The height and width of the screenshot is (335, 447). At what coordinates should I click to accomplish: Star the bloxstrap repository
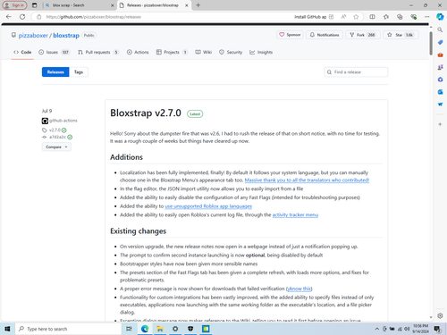click(x=401, y=35)
